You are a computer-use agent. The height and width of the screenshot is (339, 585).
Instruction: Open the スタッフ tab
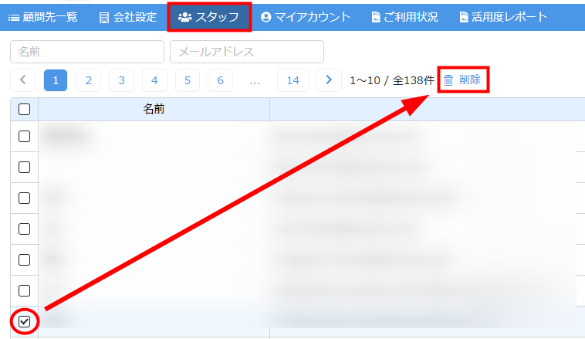[208, 17]
